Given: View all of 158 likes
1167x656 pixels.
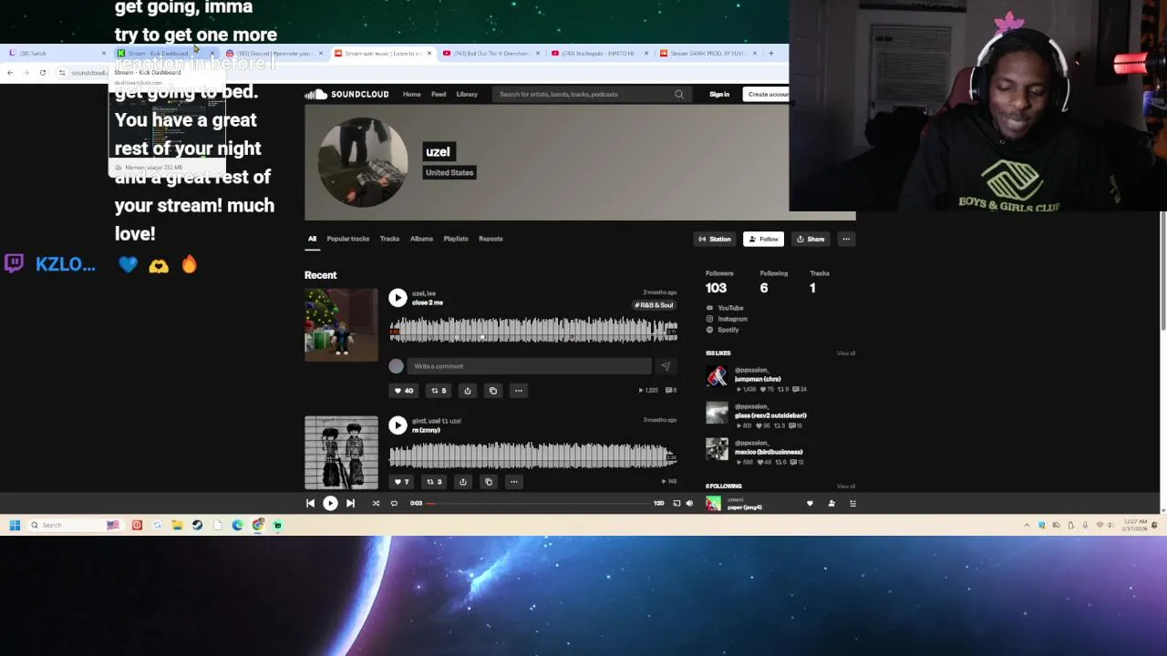Looking at the screenshot, I should pyautogui.click(x=846, y=354).
